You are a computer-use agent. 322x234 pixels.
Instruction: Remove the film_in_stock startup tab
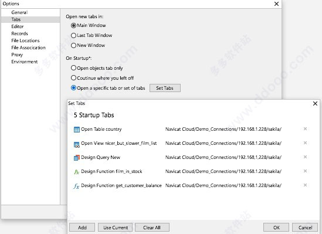point(305,171)
